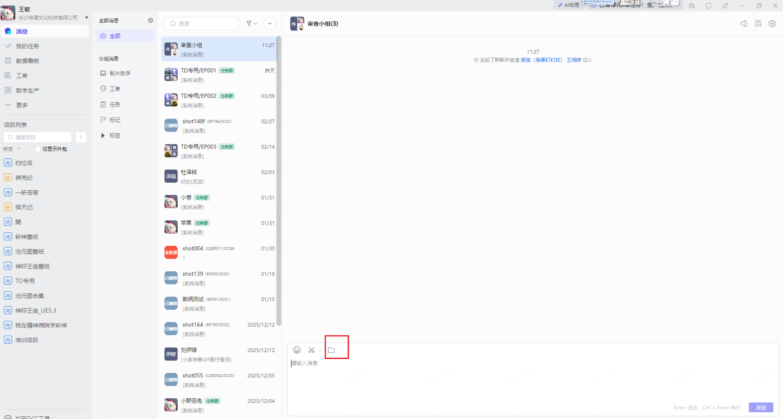Show 更多 navigation options
This screenshot has height=419, width=783.
(45, 105)
